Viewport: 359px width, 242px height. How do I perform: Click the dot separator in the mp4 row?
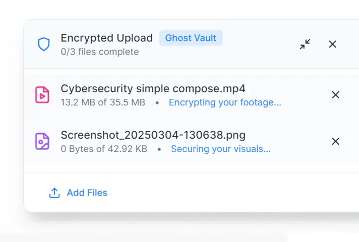click(157, 103)
